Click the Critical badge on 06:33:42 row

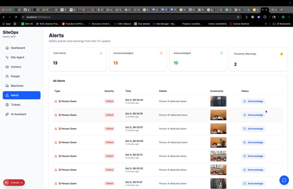click(x=109, y=102)
